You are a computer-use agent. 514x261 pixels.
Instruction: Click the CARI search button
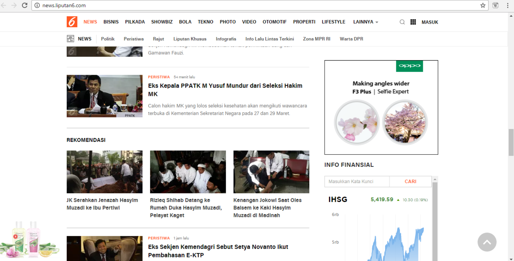[x=410, y=182]
